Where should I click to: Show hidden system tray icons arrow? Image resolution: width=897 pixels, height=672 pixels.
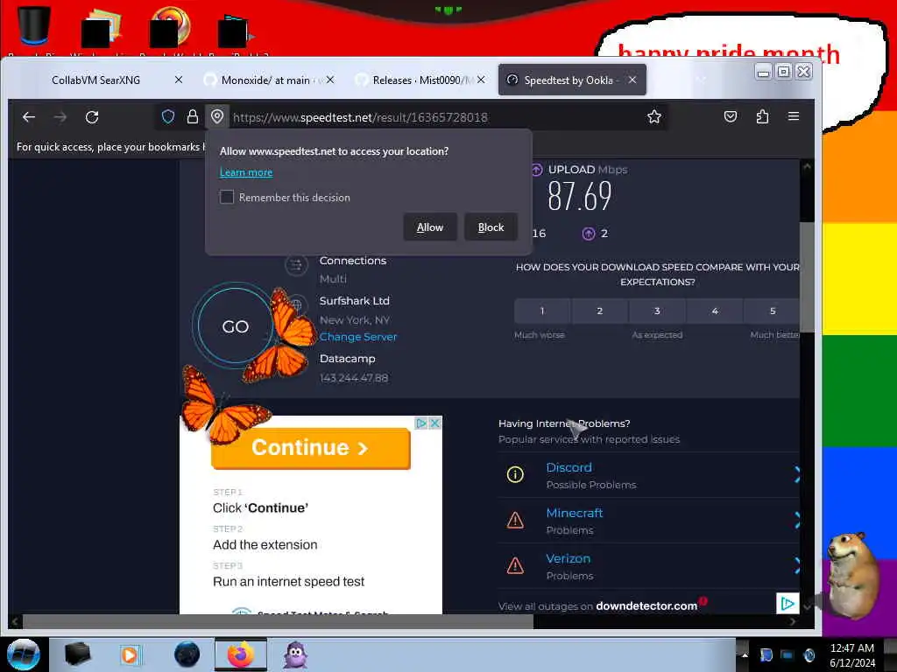pos(745,654)
